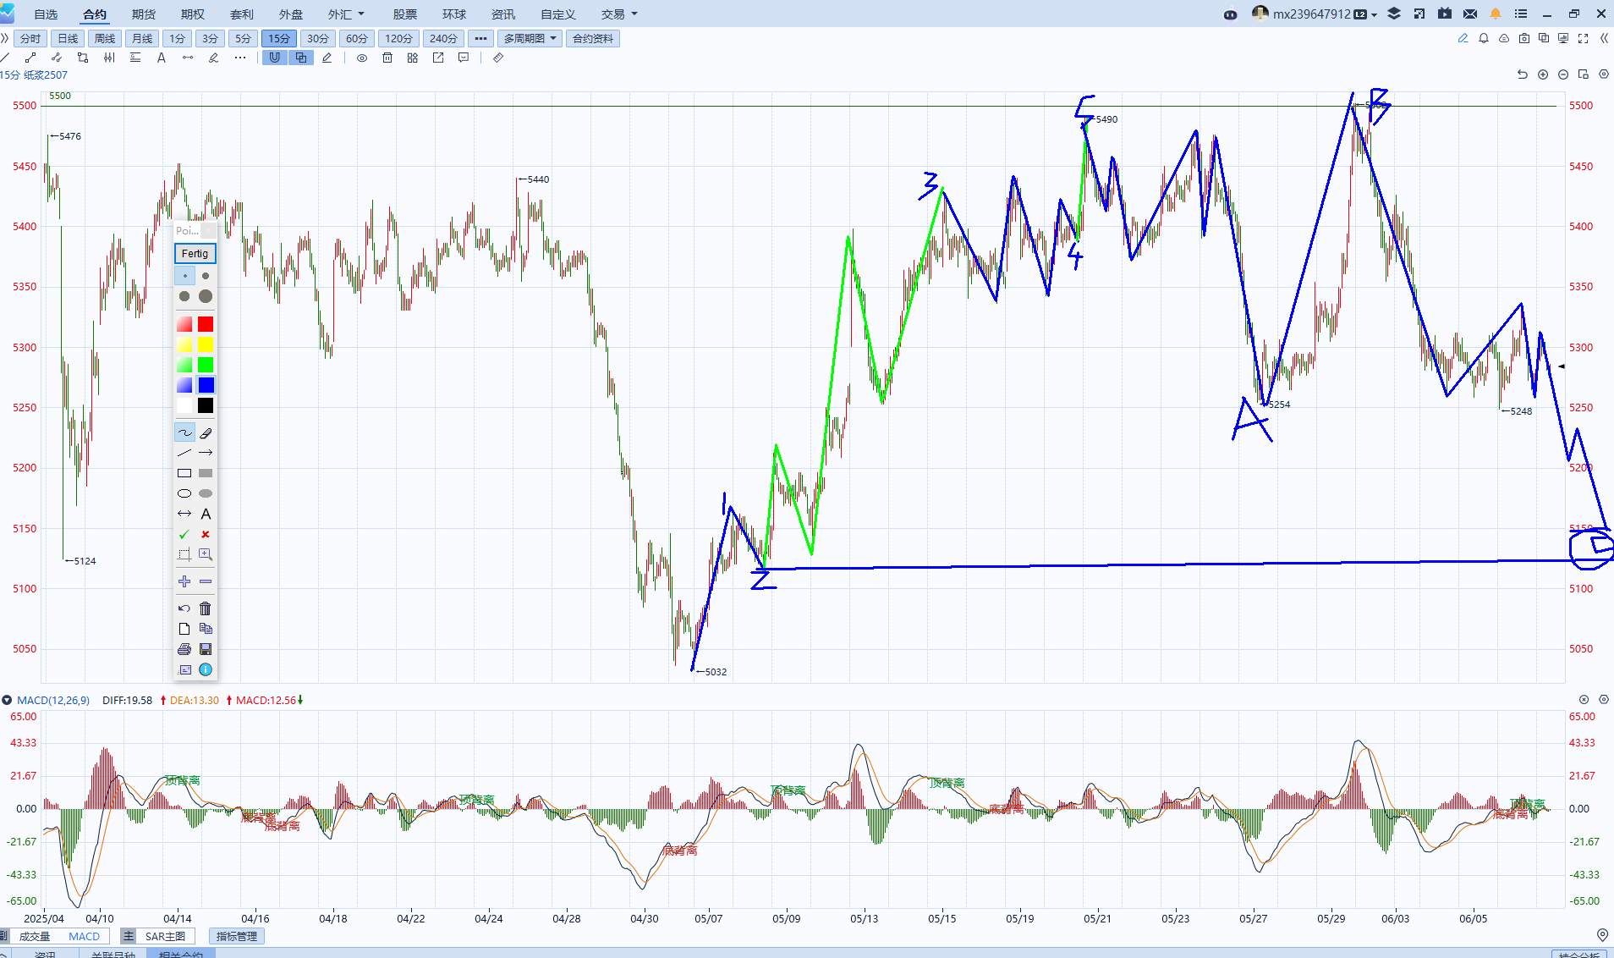
Task: Print using the printer icon in palette
Action: coord(184,649)
